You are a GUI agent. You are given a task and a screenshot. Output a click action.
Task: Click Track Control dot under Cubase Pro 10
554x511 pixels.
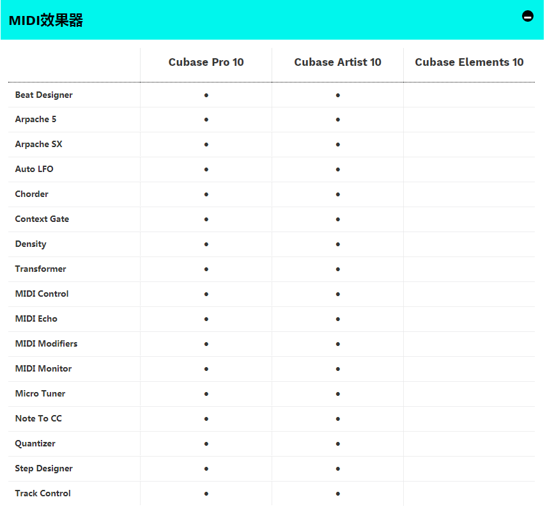point(206,494)
